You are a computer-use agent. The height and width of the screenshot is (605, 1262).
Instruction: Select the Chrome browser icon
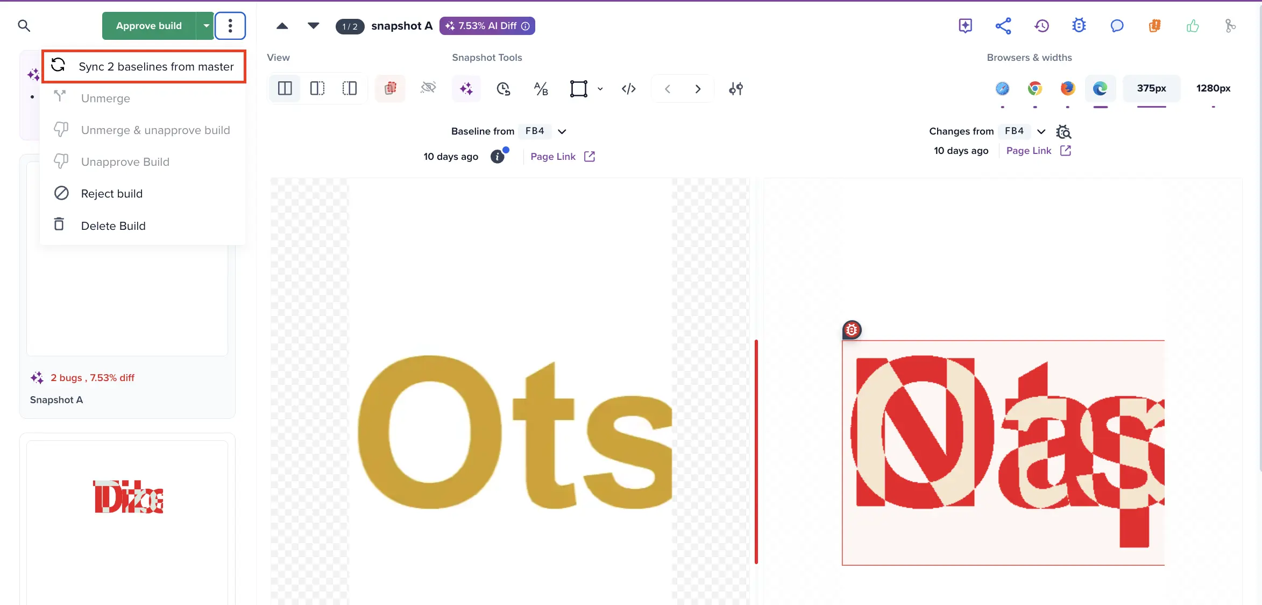coord(1034,88)
